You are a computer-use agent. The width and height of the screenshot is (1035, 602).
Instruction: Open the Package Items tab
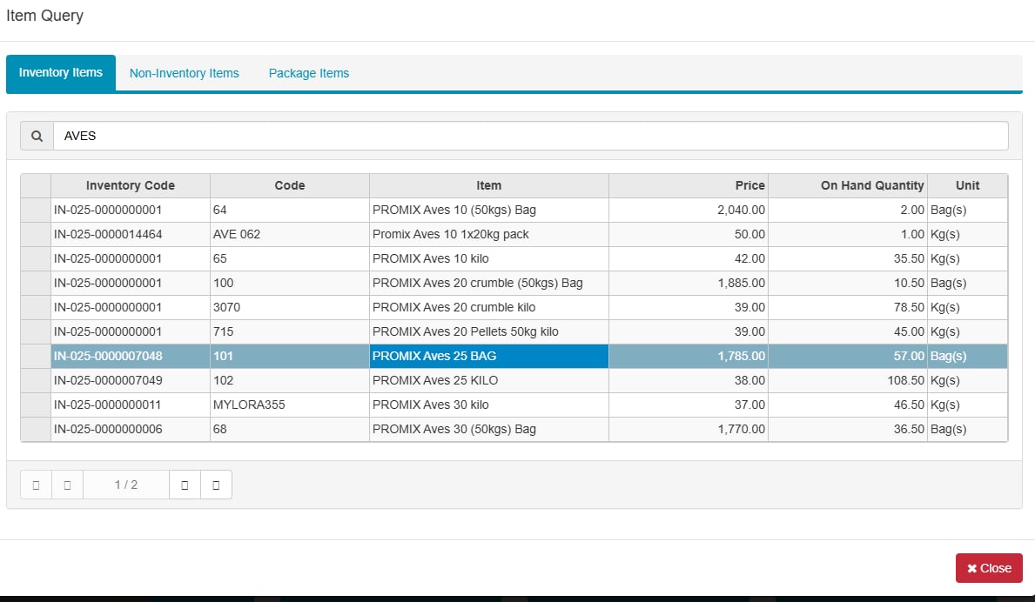[x=308, y=73]
